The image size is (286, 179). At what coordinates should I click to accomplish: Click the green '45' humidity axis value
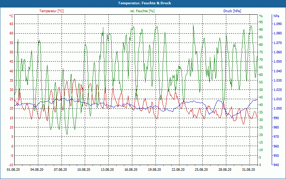261,97
